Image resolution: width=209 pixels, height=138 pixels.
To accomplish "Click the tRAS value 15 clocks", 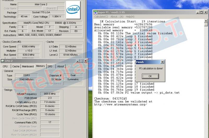I will [50, 114].
